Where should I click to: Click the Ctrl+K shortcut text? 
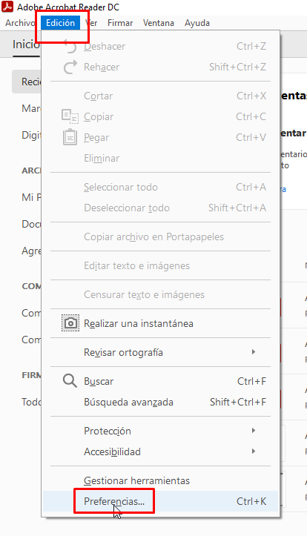pos(251,501)
